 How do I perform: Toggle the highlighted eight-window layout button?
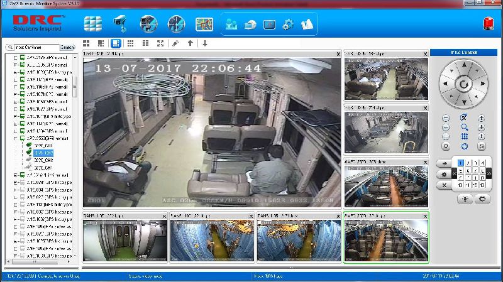click(x=116, y=43)
